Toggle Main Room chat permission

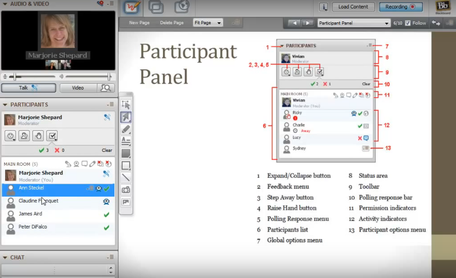84,164
